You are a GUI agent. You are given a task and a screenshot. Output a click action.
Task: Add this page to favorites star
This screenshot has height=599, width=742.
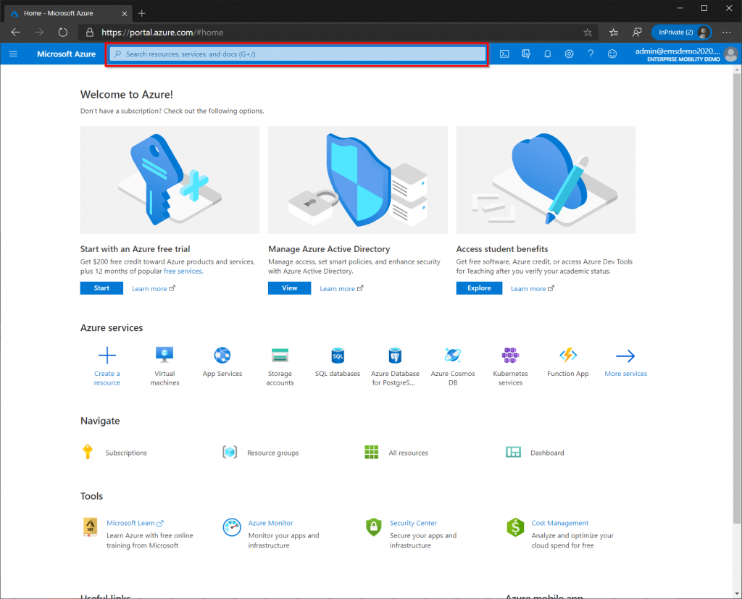point(588,33)
